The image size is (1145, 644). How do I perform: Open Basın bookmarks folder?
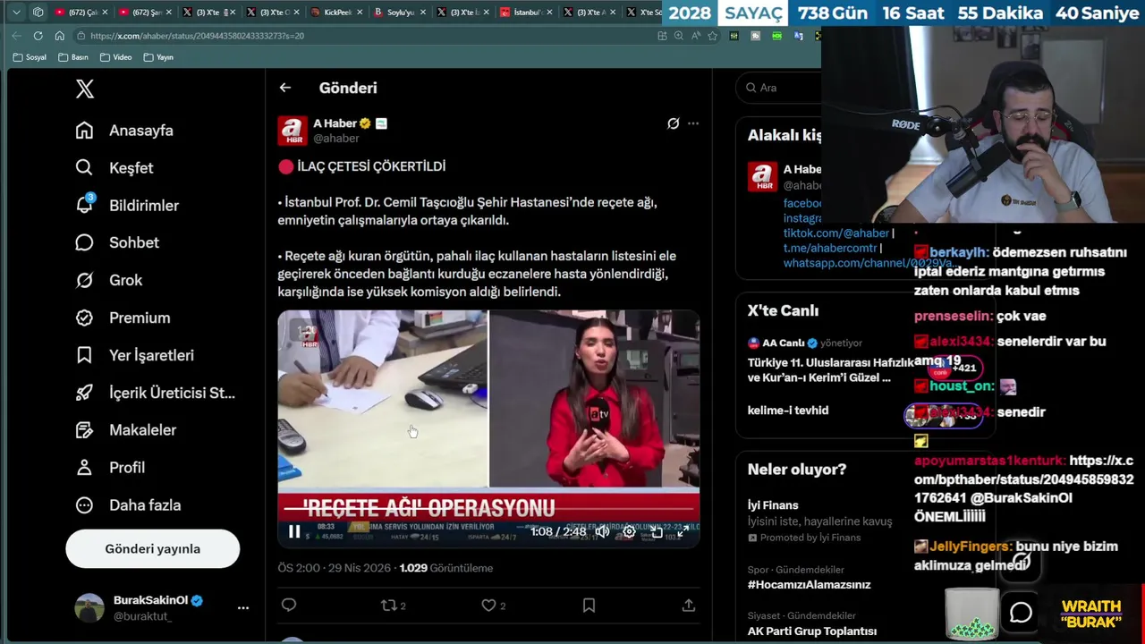(73, 57)
